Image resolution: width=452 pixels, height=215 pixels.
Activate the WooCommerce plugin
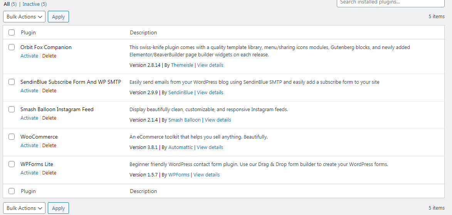point(29,146)
